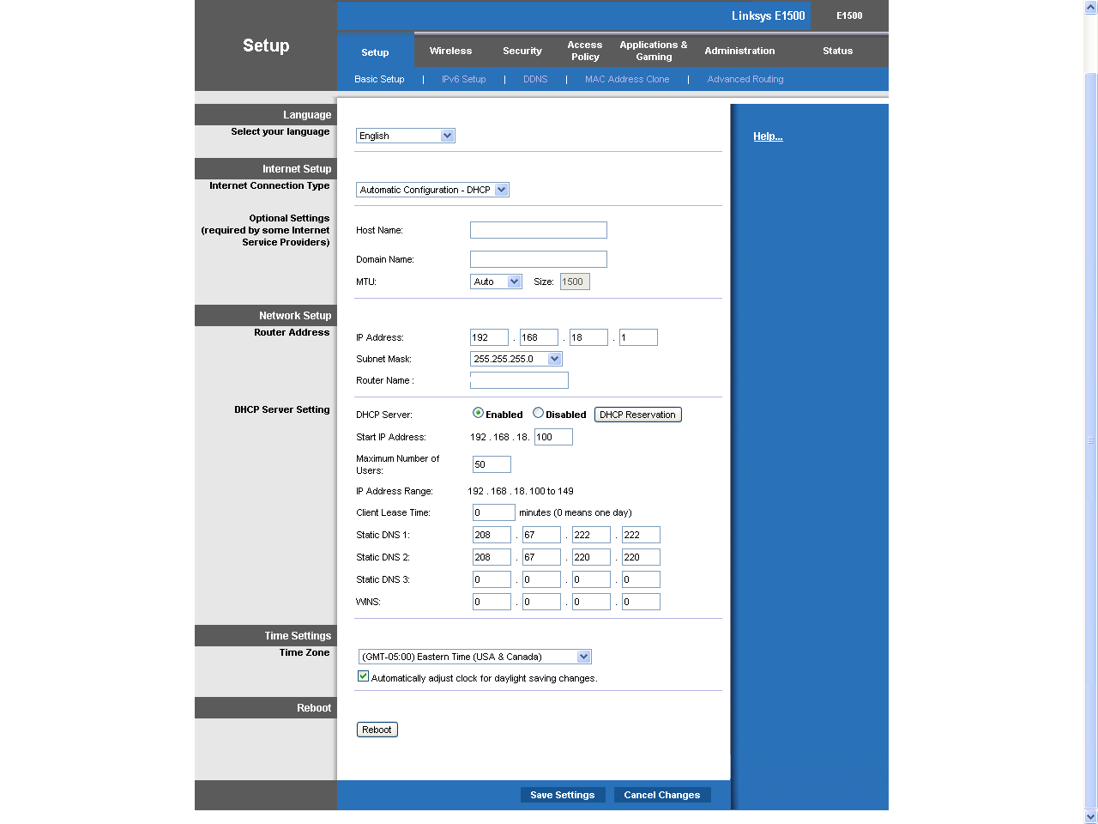Navigate to IPv6 Setup
The width and height of the screenshot is (1098, 824).
tap(463, 79)
